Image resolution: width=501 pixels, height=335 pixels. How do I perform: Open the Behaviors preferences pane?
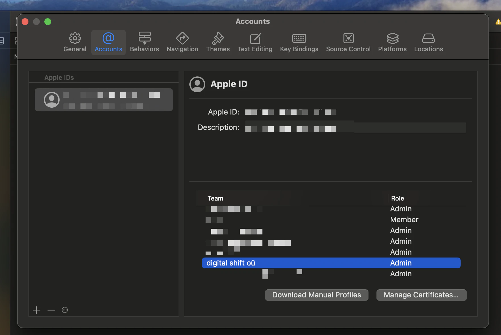[144, 42]
